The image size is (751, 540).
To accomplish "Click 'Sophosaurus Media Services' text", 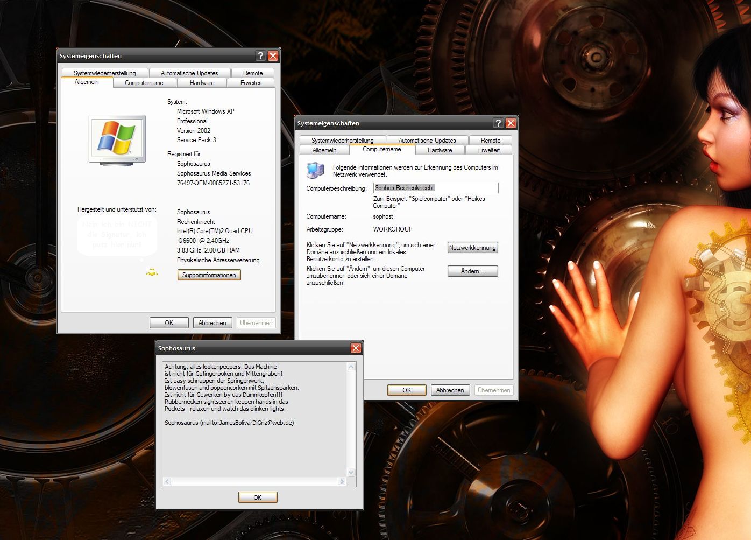I will [x=214, y=173].
